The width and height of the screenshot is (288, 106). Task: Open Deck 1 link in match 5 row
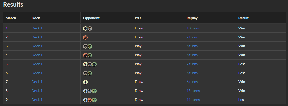coord(37,64)
